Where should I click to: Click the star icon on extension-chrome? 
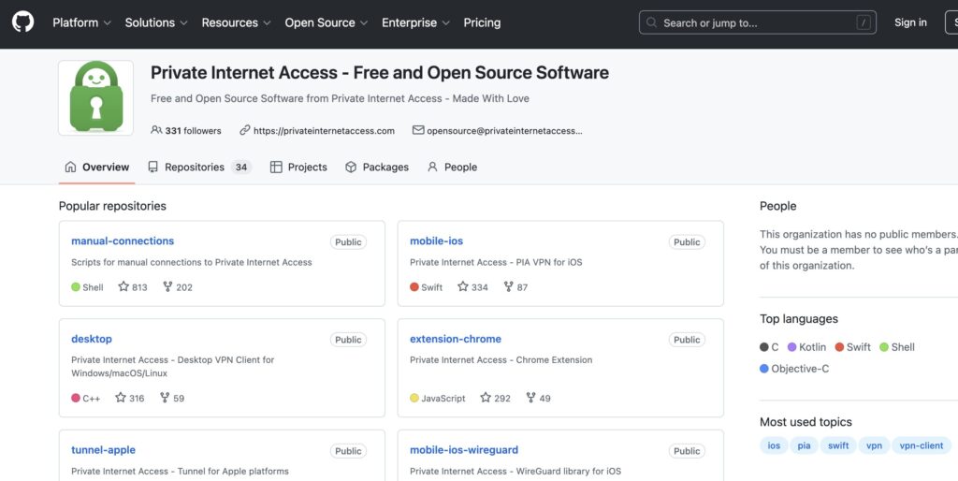coord(486,398)
